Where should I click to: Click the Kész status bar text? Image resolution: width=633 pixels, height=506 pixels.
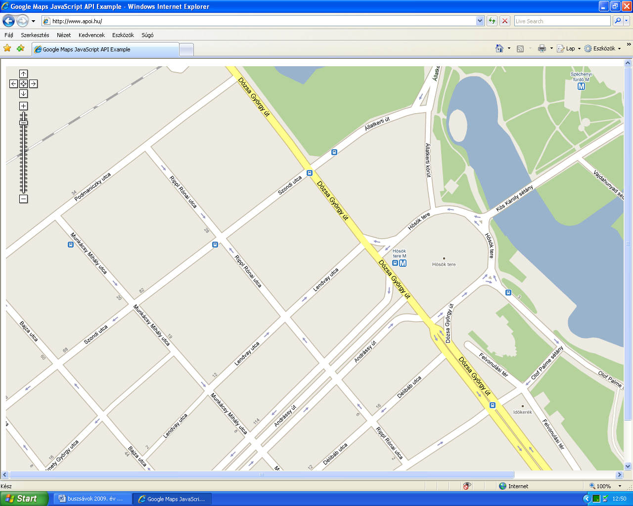pos(6,486)
